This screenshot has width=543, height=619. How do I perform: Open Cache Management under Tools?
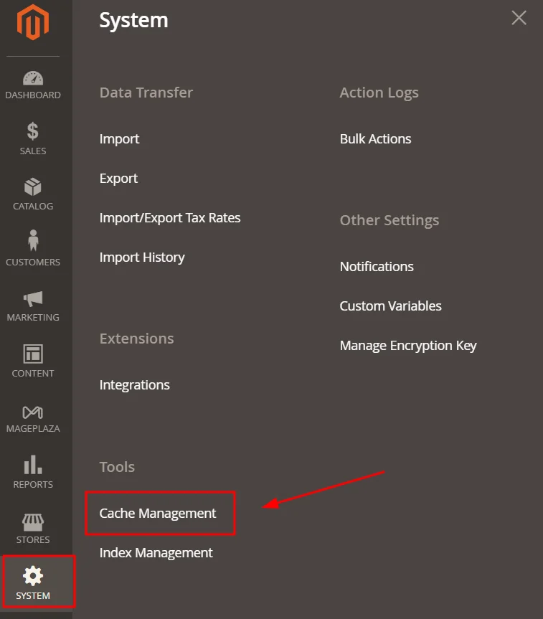(158, 513)
